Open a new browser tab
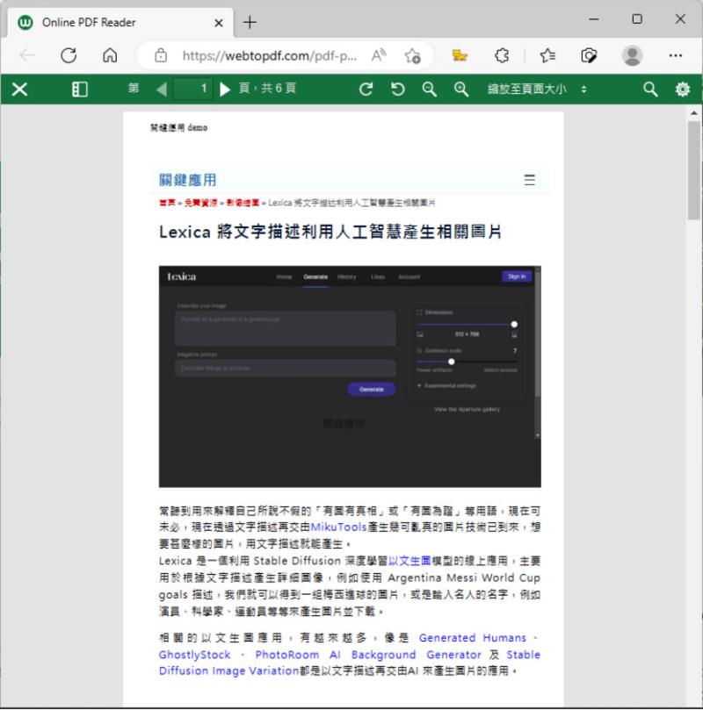 pyautogui.click(x=250, y=22)
